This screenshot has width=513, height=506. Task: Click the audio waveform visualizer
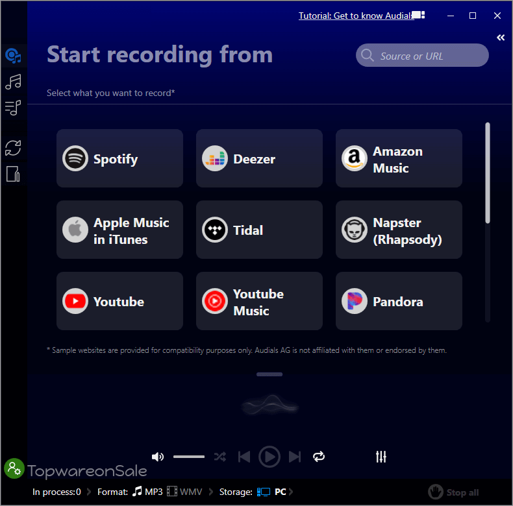click(x=270, y=405)
